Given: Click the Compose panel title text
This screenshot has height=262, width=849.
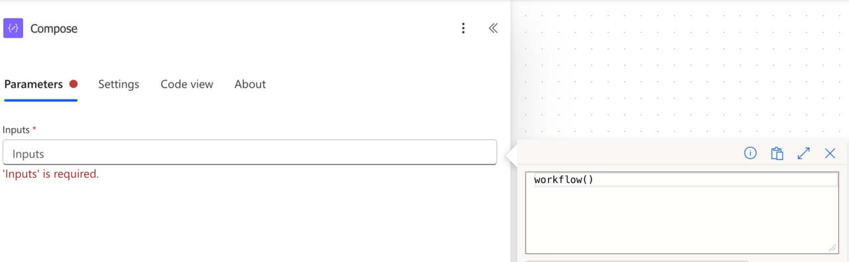Looking at the screenshot, I should 54,29.
